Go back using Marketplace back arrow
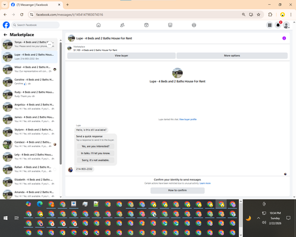296x237 pixels. 5,35
